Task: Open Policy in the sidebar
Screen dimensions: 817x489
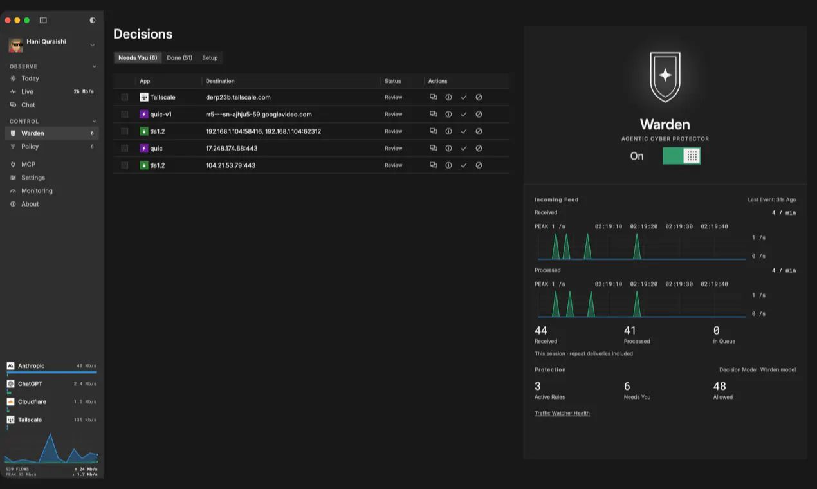Action: pos(51,147)
